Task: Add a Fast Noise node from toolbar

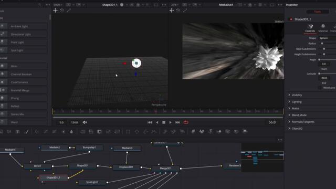Action: pyautogui.click(x=9, y=132)
